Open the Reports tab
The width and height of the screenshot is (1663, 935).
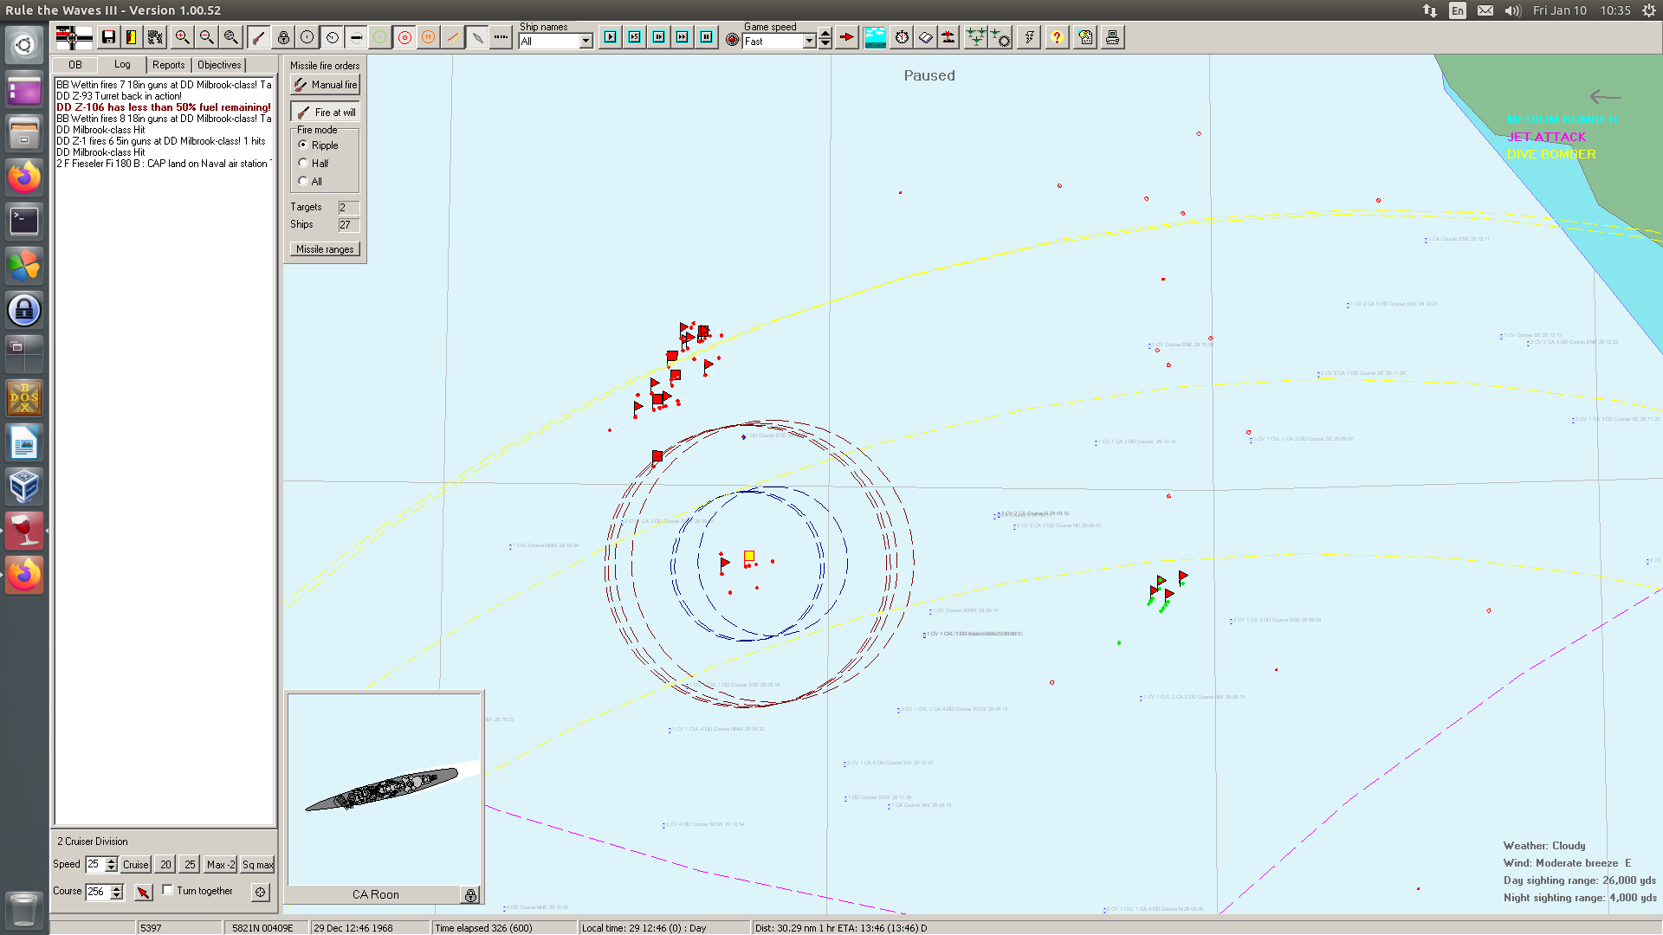click(169, 65)
